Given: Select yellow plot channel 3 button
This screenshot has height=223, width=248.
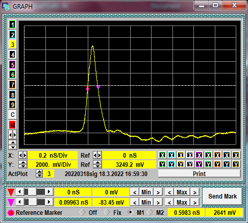Looking at the screenshot, I should [x=12, y=45].
